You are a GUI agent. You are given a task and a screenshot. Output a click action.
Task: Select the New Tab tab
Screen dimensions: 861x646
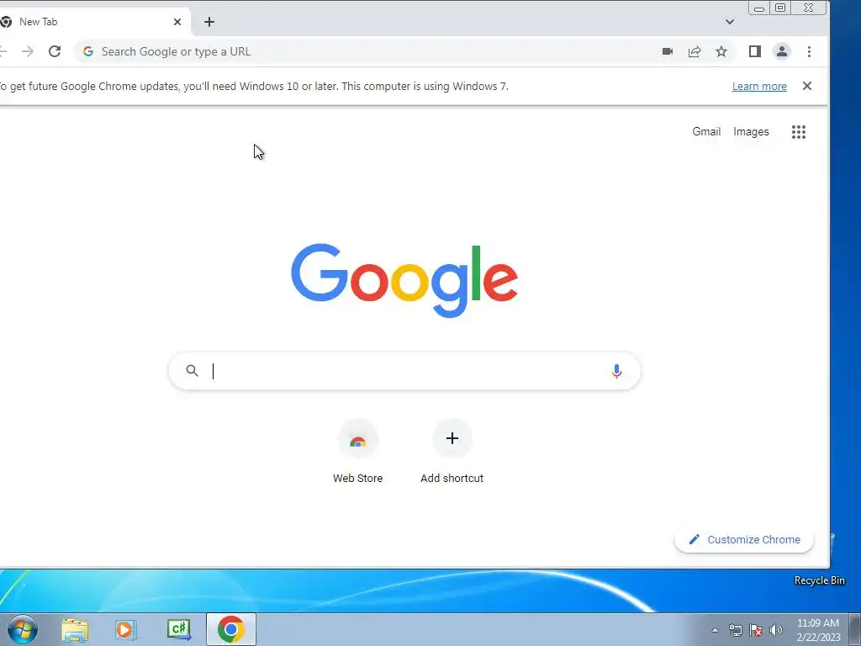tap(91, 22)
